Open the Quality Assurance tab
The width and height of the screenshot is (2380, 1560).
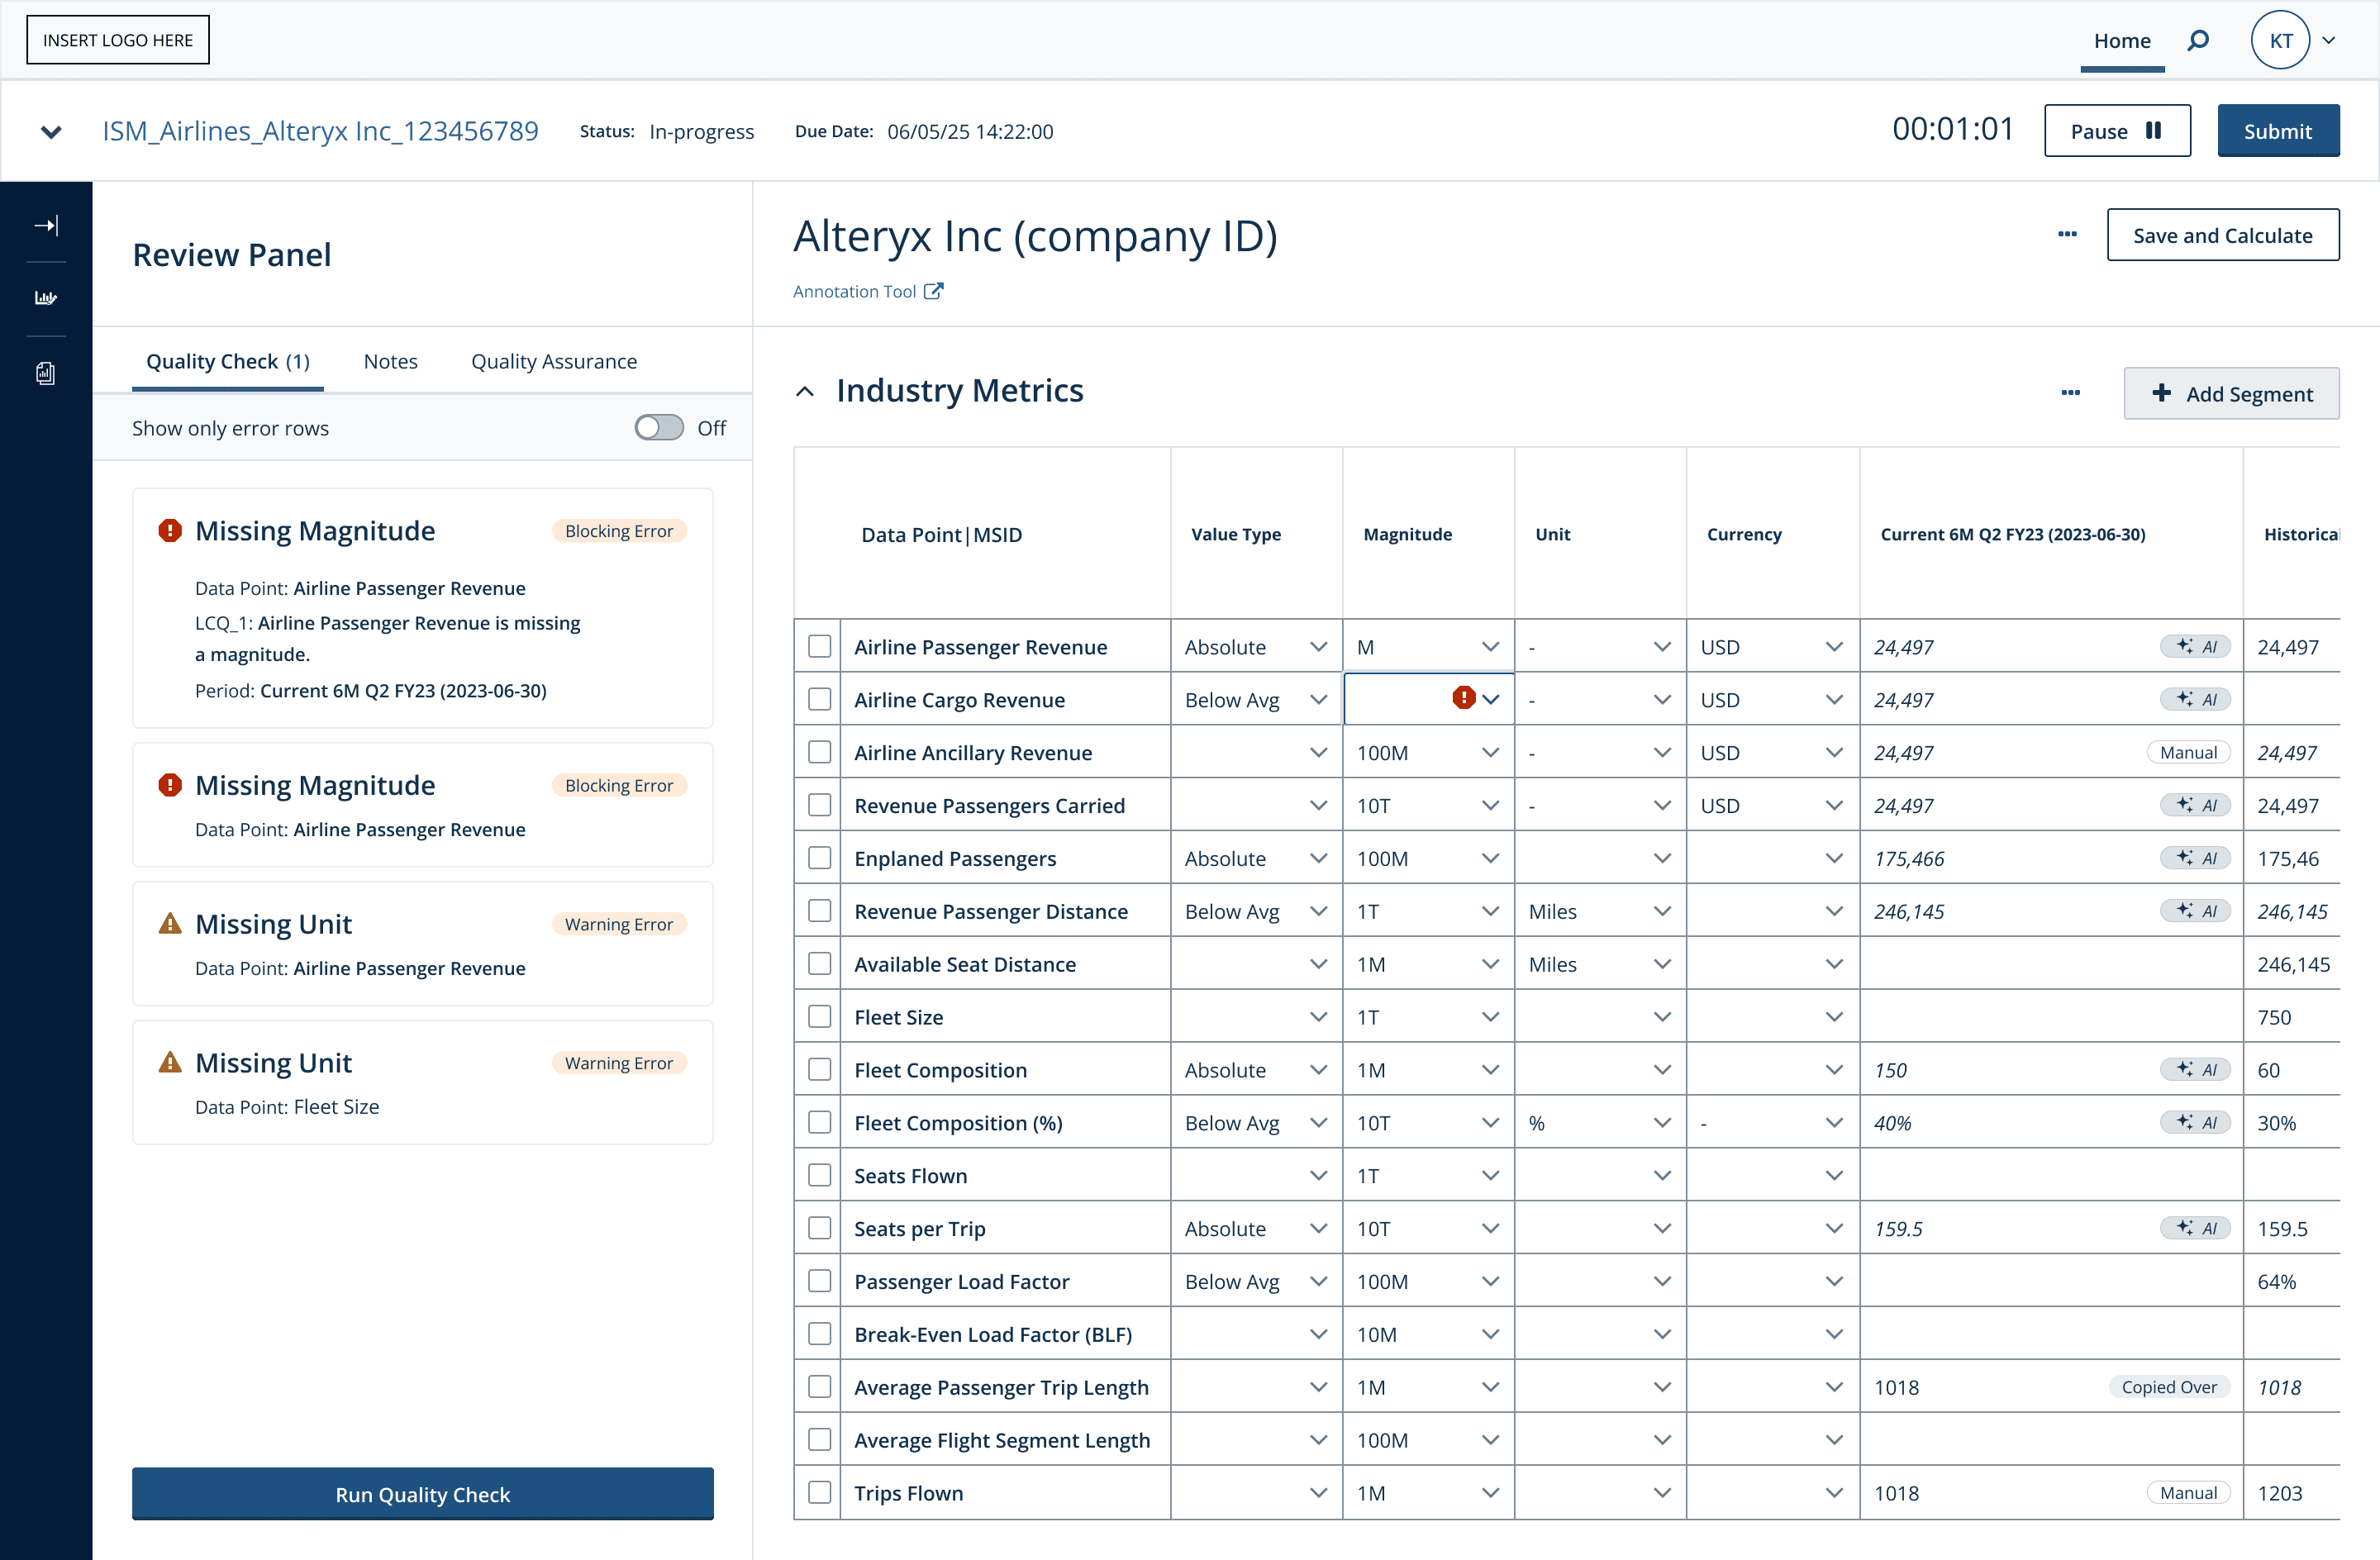(x=553, y=361)
